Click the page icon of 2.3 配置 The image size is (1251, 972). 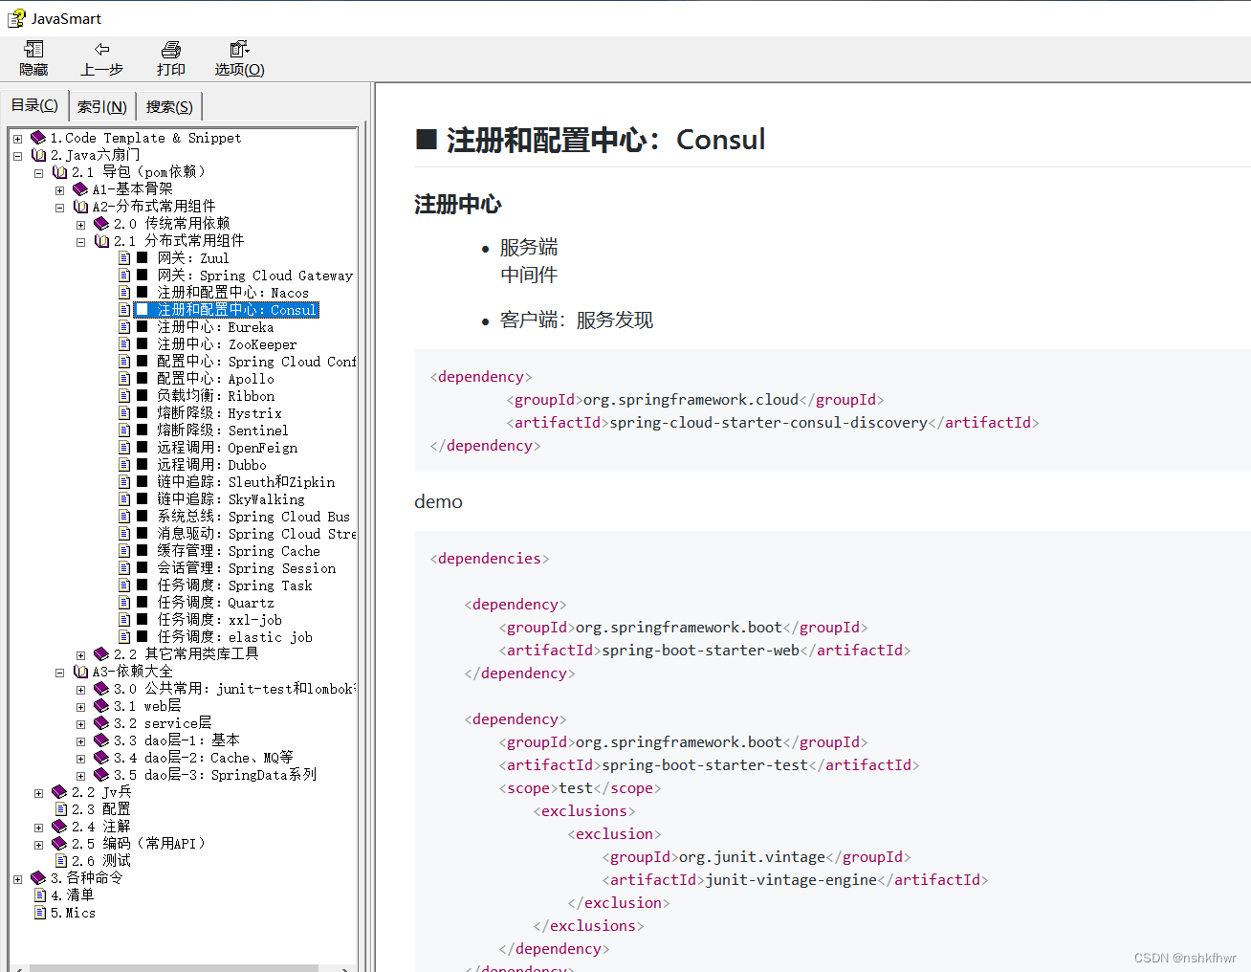click(61, 809)
